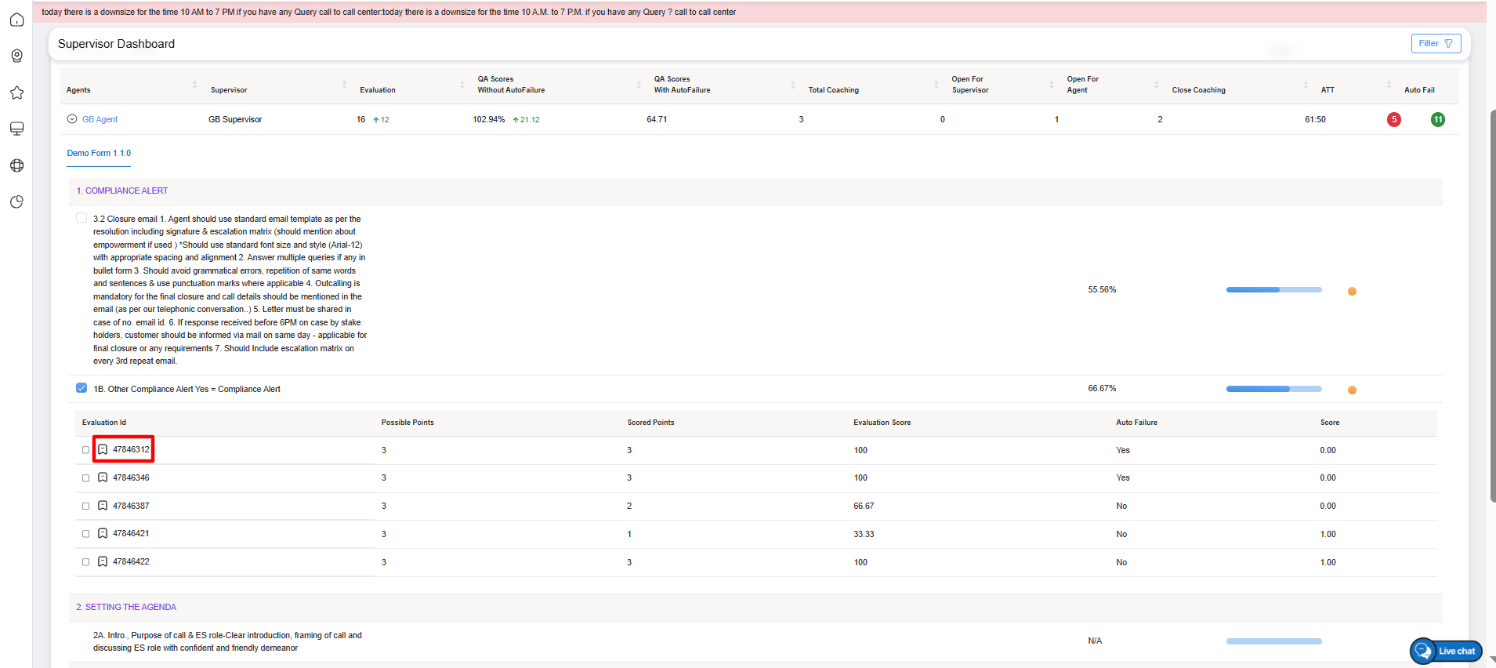This screenshot has height=668, width=1496.
Task: Open the Filter button
Action: pyautogui.click(x=1435, y=44)
